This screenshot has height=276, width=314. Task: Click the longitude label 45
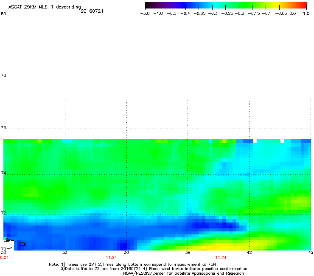click(x=311, y=252)
